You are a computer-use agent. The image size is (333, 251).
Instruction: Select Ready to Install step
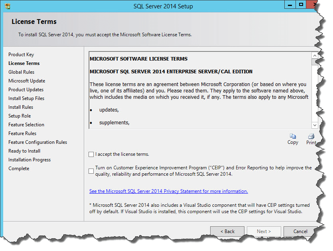pyautogui.click(x=24, y=151)
